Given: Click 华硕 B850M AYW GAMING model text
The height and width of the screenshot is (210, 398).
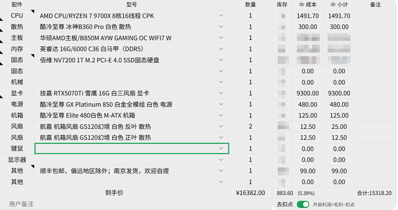Looking at the screenshot, I should [106, 38].
